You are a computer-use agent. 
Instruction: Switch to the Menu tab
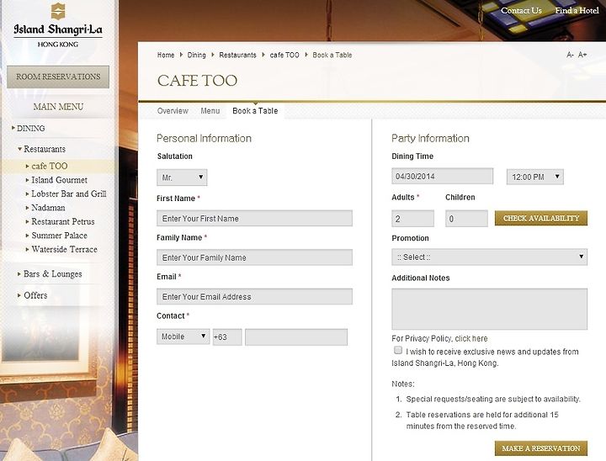(x=210, y=111)
